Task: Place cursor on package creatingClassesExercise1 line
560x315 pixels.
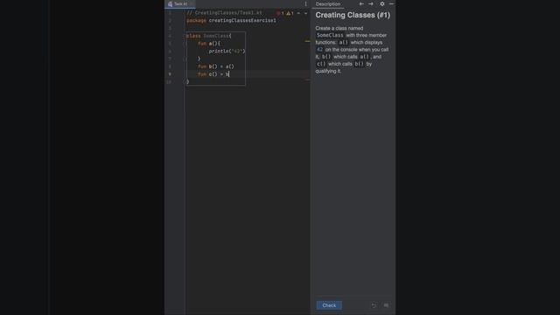Action: 231,21
